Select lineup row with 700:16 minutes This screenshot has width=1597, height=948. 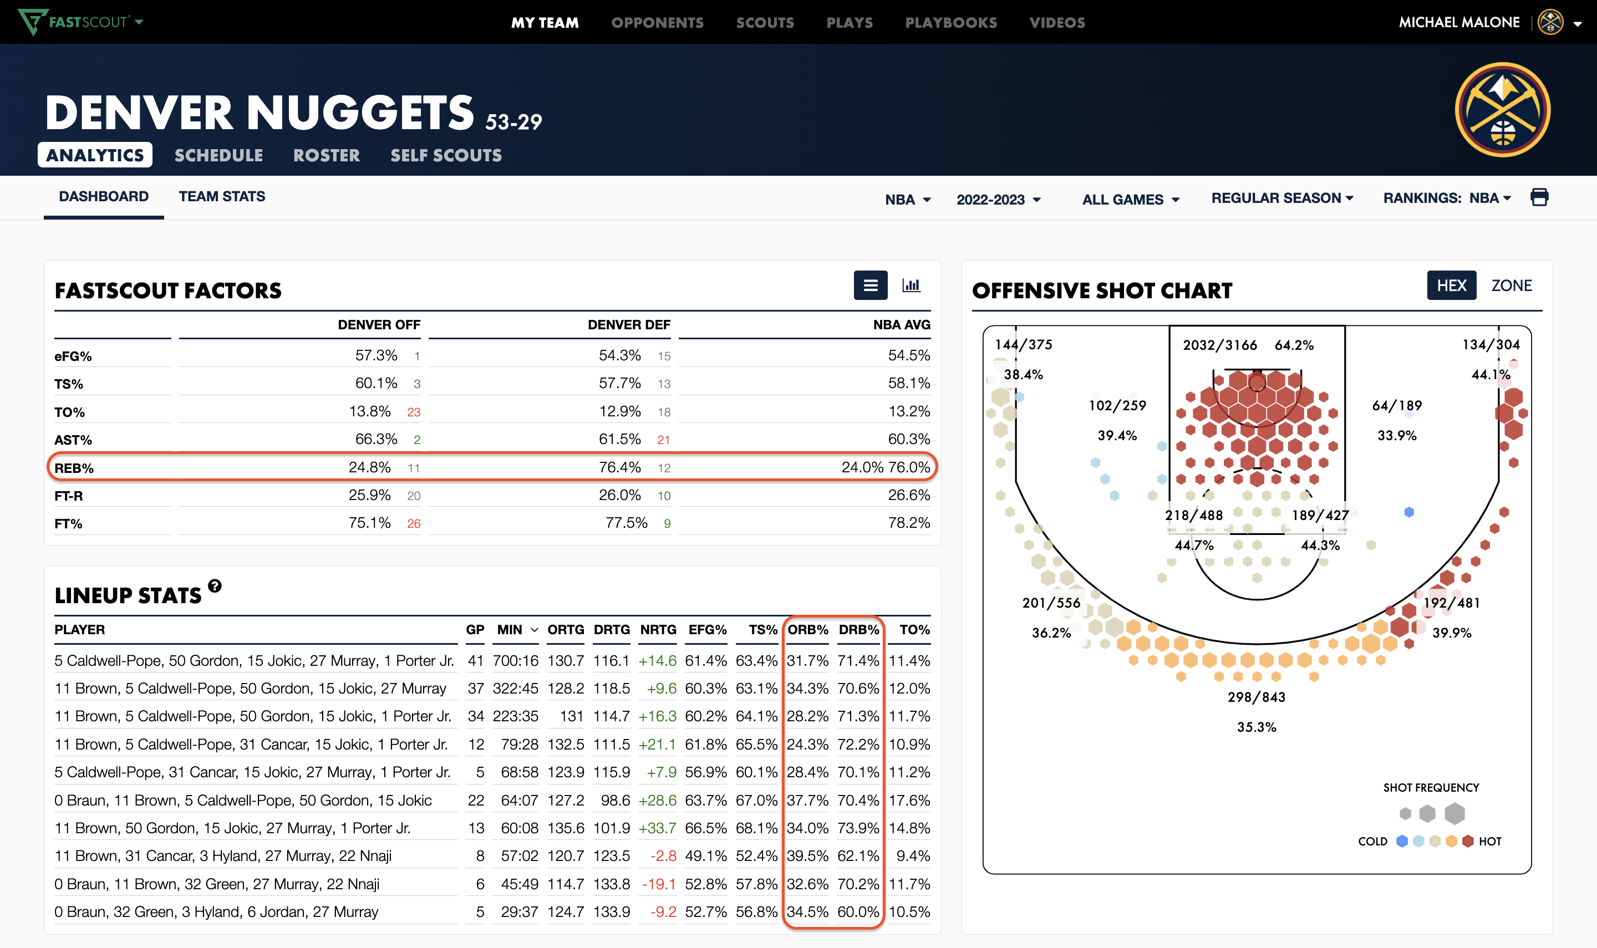[x=492, y=660]
